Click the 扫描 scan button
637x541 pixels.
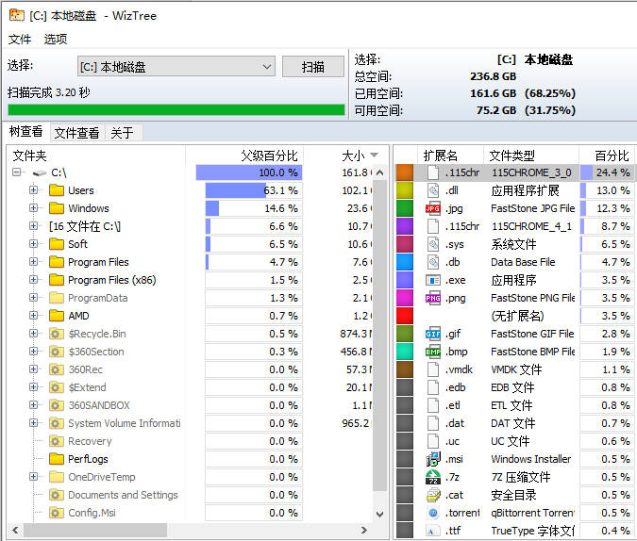click(312, 67)
